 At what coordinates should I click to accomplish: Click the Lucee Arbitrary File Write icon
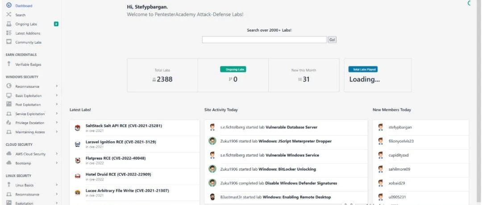(x=78, y=192)
